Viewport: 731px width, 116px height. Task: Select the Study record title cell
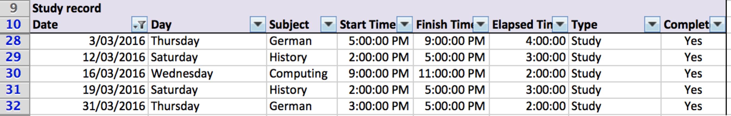click(x=67, y=8)
